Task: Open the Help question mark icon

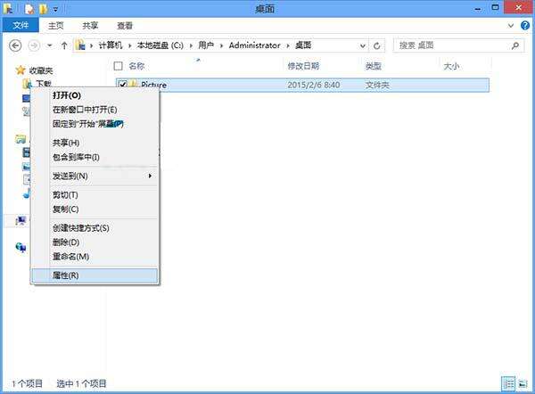Action: click(525, 26)
